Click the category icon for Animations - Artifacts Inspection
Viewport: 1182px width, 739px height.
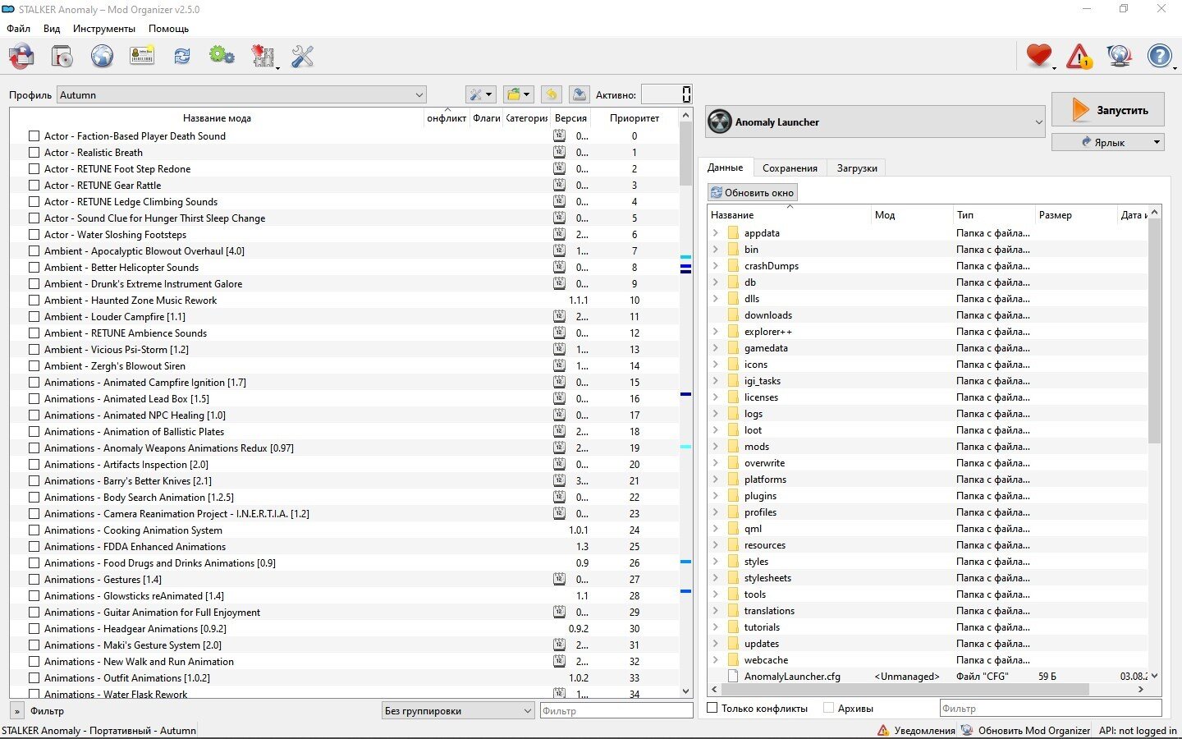(559, 464)
